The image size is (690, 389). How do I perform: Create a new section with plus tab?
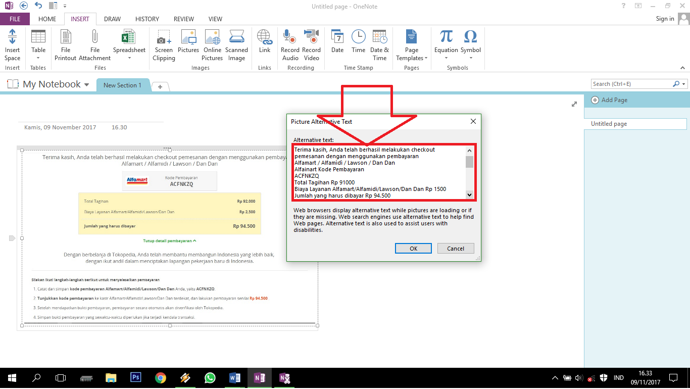coord(160,86)
